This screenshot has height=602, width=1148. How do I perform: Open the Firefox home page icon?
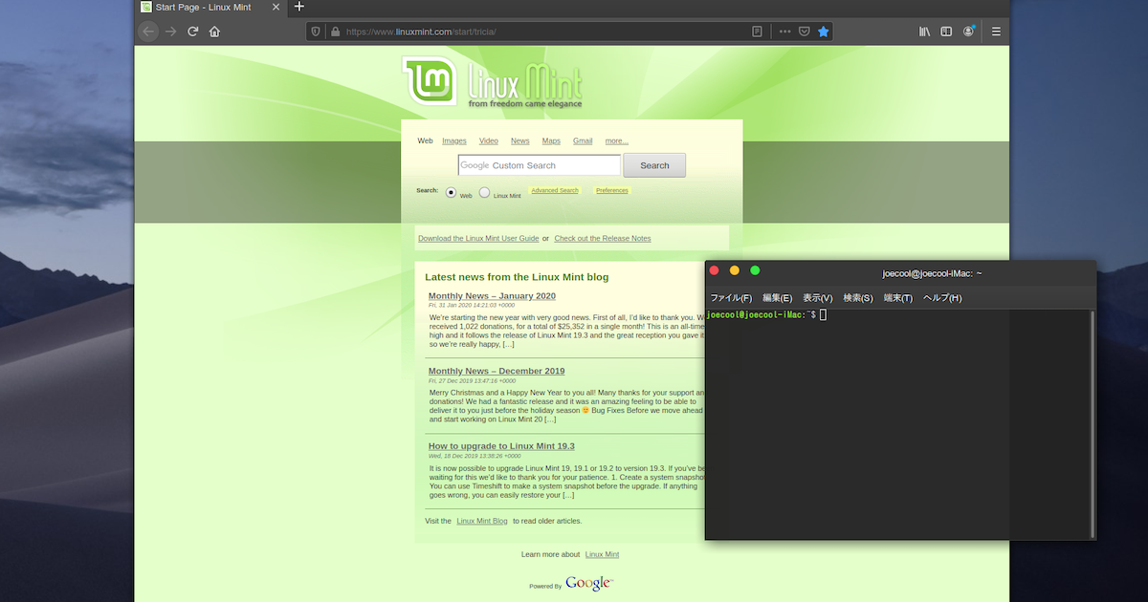pyautogui.click(x=214, y=32)
